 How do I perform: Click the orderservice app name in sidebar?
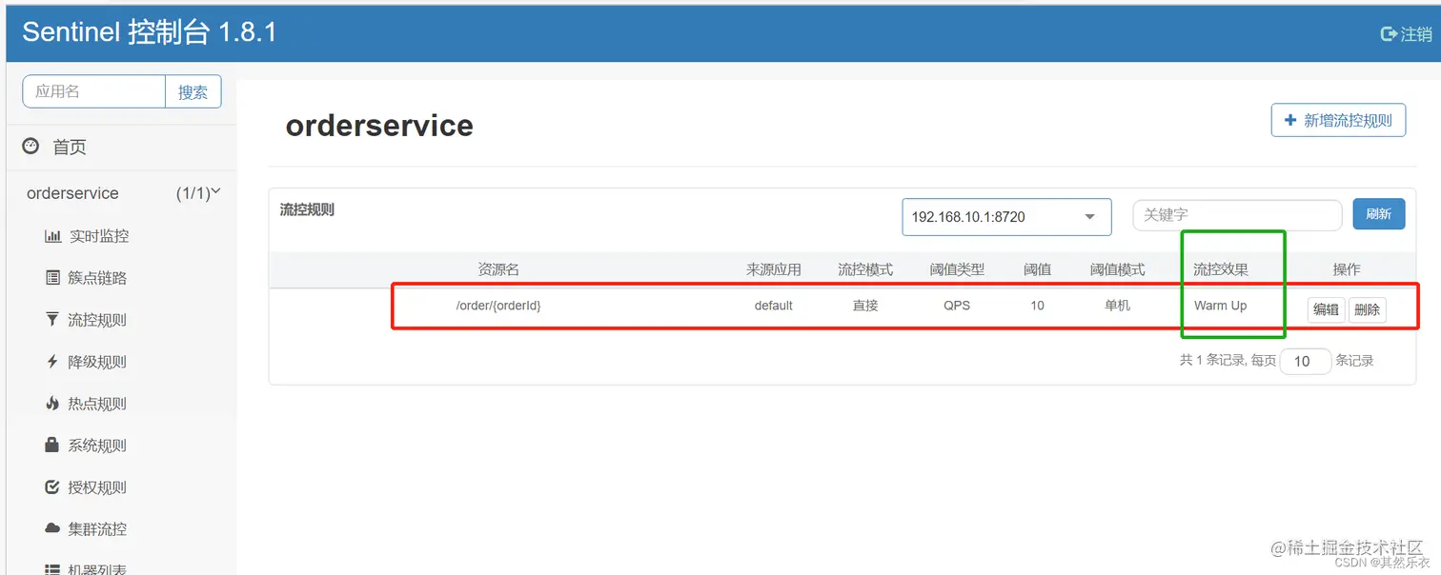pos(72,193)
